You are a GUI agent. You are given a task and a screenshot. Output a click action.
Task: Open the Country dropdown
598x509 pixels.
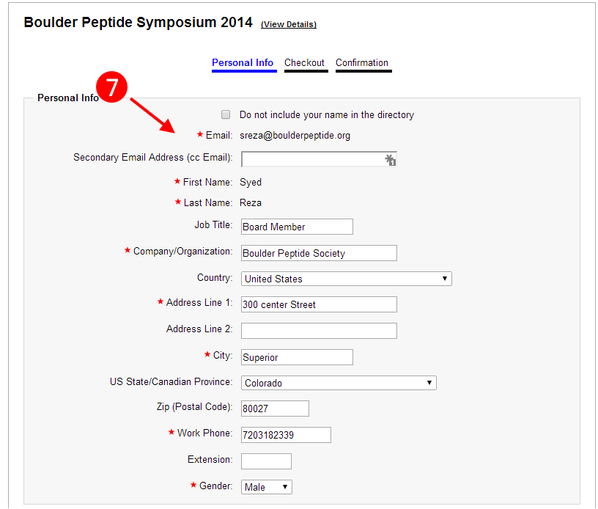tap(347, 279)
